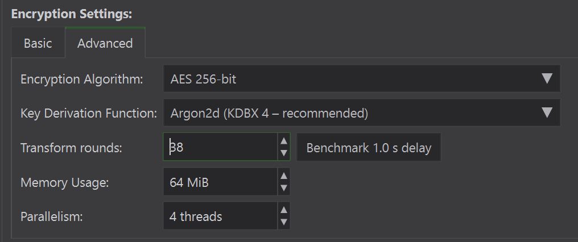Click the Encryption Algorithm dropdown arrow
The height and width of the screenshot is (242, 578).
pyautogui.click(x=547, y=79)
